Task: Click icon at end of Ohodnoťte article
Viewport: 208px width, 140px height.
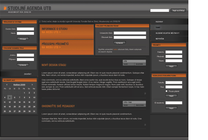Action: pos(145,125)
